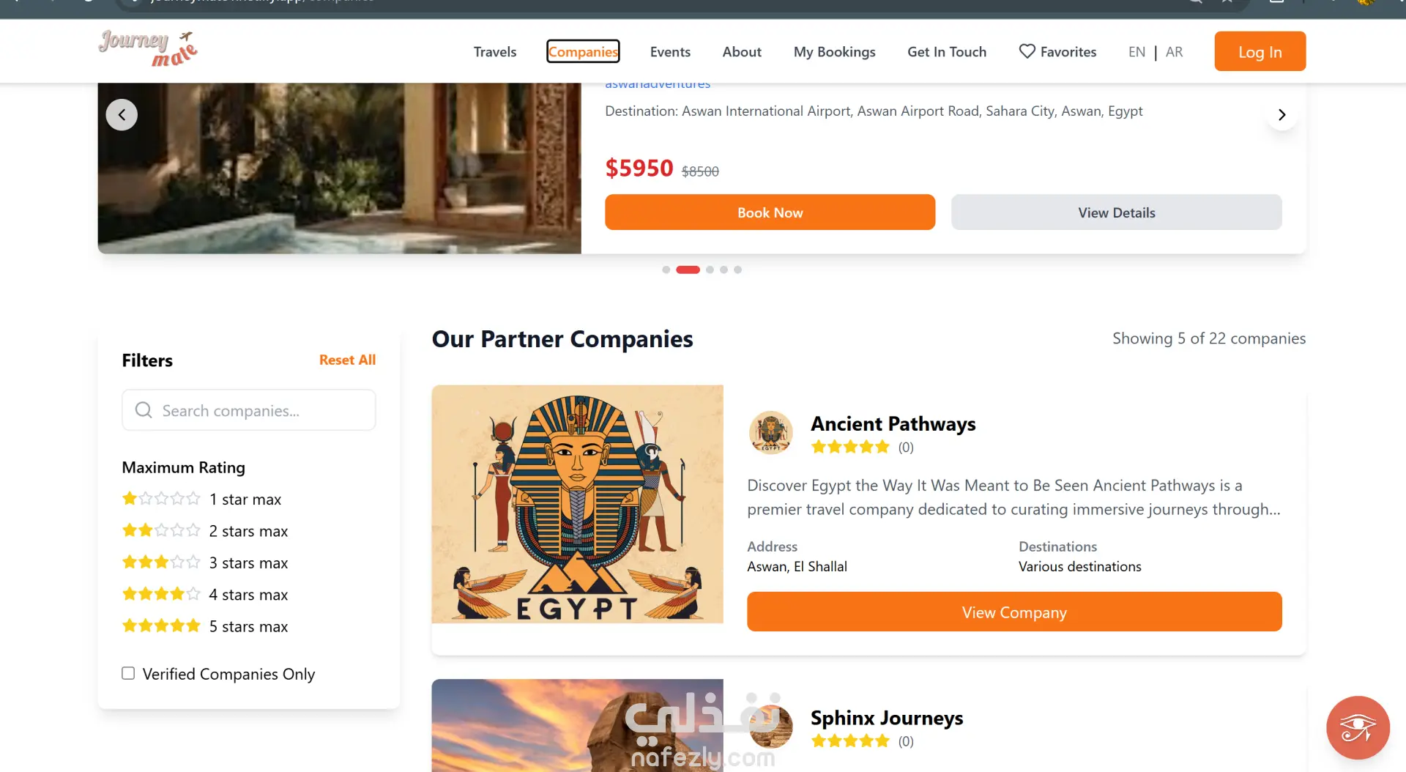
Task: Click the Sphinx Journeys round logo avatar
Action: (770, 725)
